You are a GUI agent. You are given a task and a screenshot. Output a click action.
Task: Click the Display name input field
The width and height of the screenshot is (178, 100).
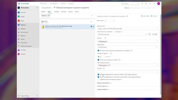[x=127, y=29]
